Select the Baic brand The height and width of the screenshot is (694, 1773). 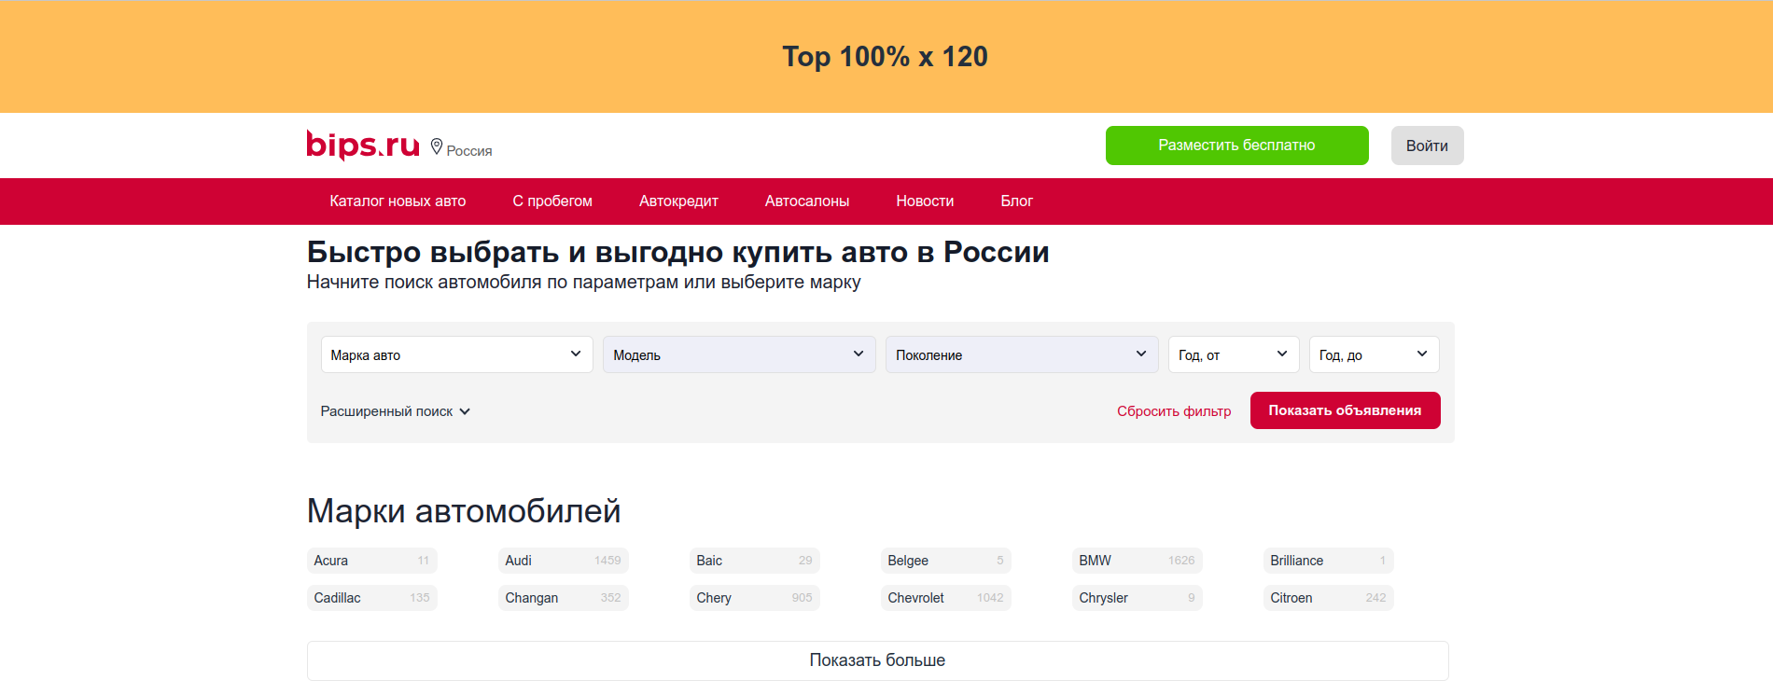pos(755,561)
